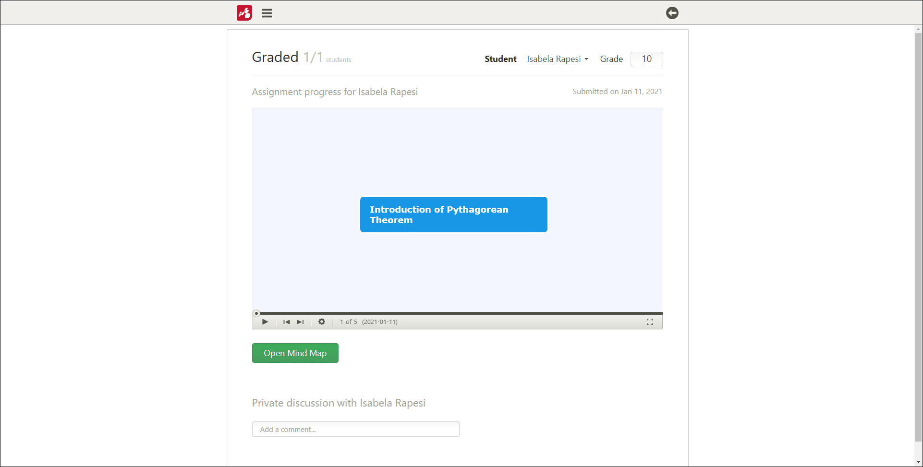Screen dimensions: 923x467
Task: Click the '1 of 5' step counter text
Action: point(349,322)
